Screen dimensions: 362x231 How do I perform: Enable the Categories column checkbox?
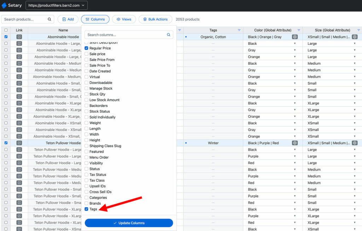(x=86, y=197)
